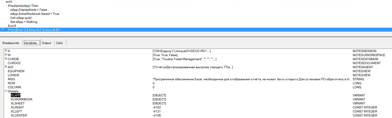Select the highlighted XLAPP variable
The height and width of the screenshot is (118, 392).
15,95
